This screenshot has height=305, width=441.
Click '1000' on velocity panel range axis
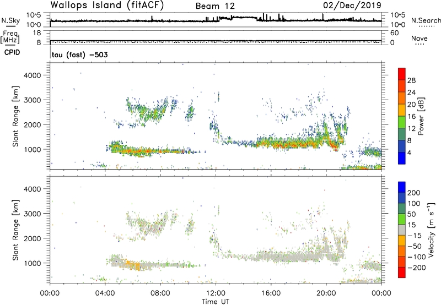(33, 263)
